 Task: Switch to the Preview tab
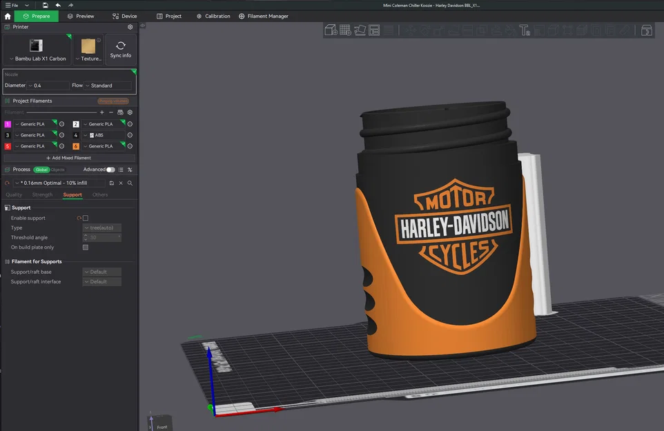pyautogui.click(x=81, y=16)
